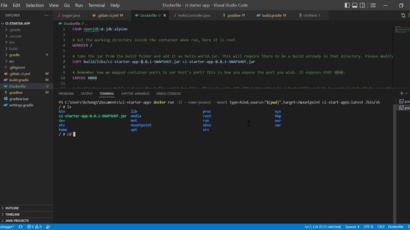Screen dimensions: 410x230
Task: Open Run menu
Action: [79, 5]
